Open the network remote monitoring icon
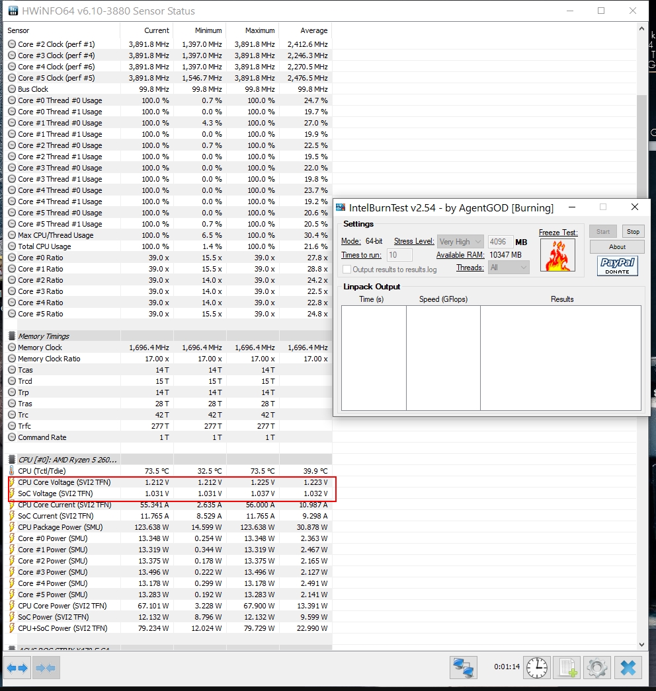 [464, 668]
